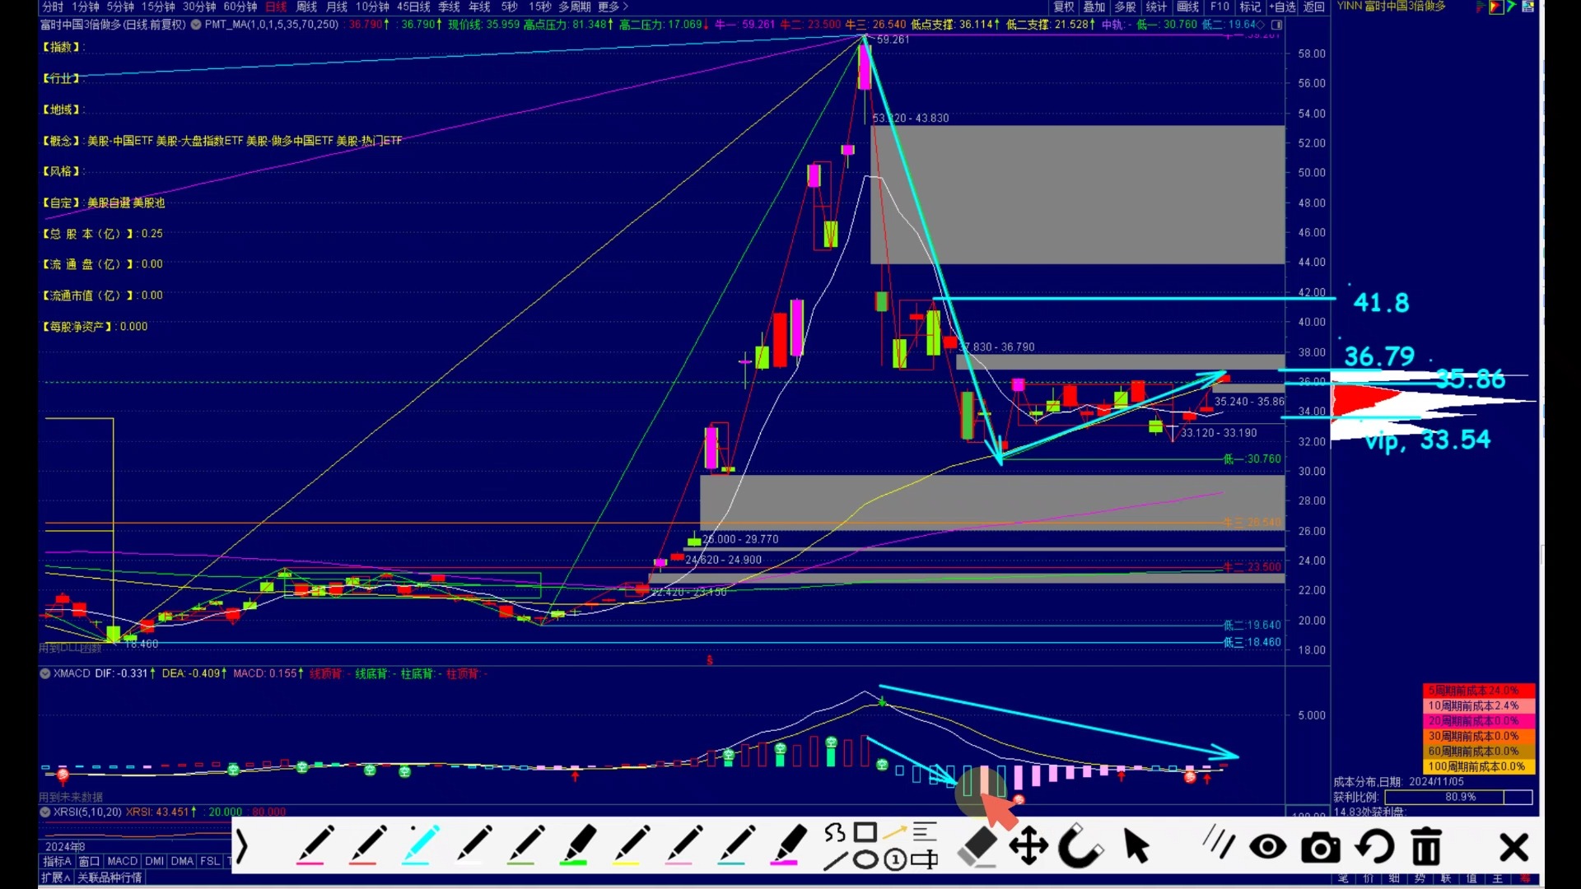Open the XMACD indicator dropdown arrow

tap(45, 673)
